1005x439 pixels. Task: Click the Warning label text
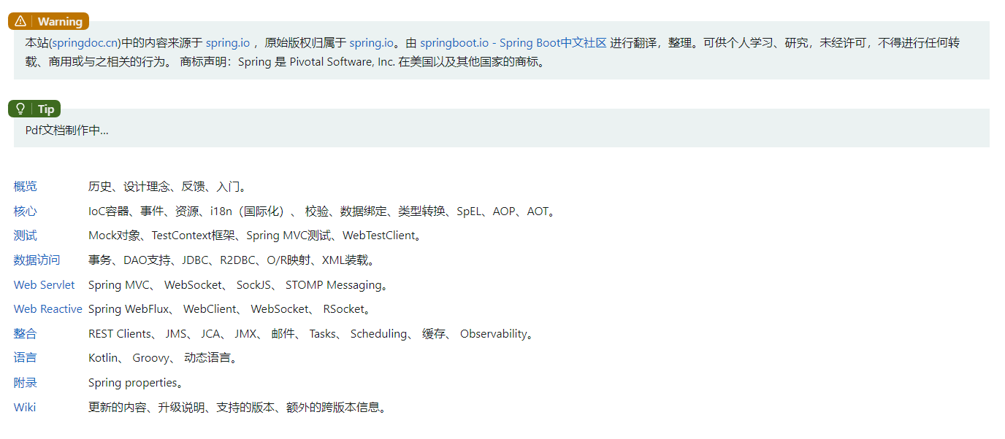pos(60,21)
